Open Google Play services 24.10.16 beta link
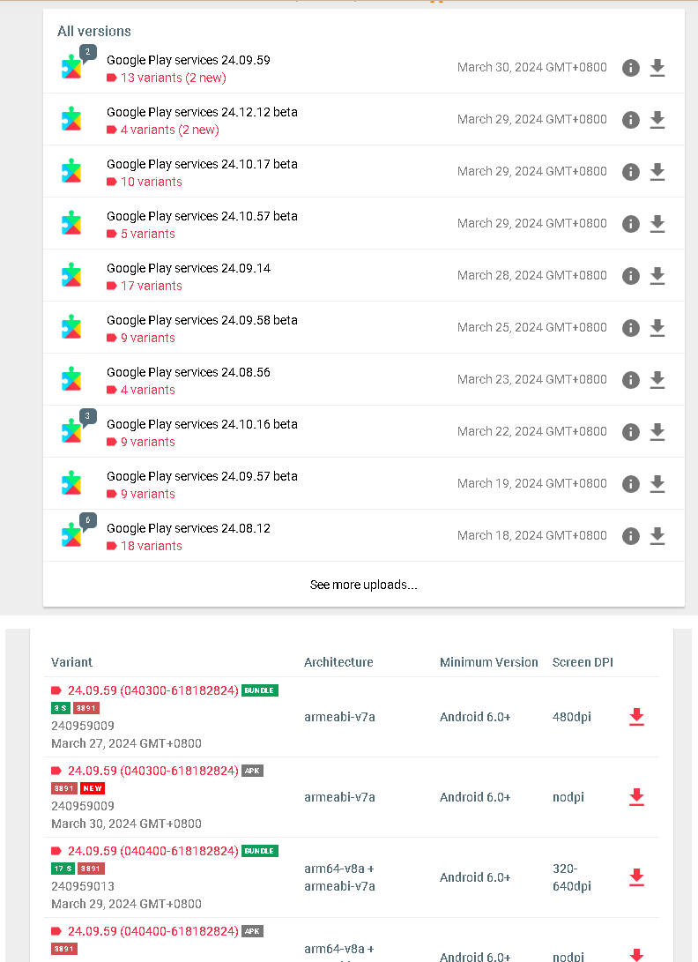 click(202, 424)
